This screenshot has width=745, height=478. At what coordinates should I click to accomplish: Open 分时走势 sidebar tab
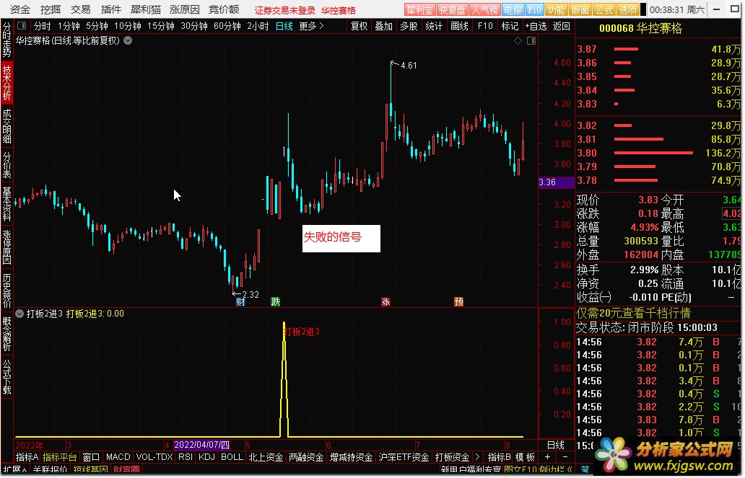click(x=6, y=40)
